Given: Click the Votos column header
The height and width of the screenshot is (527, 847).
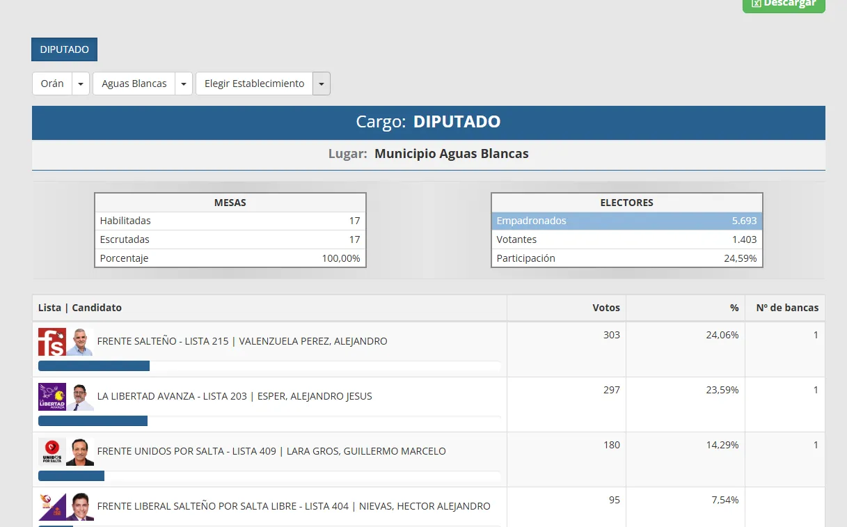Looking at the screenshot, I should (x=605, y=308).
